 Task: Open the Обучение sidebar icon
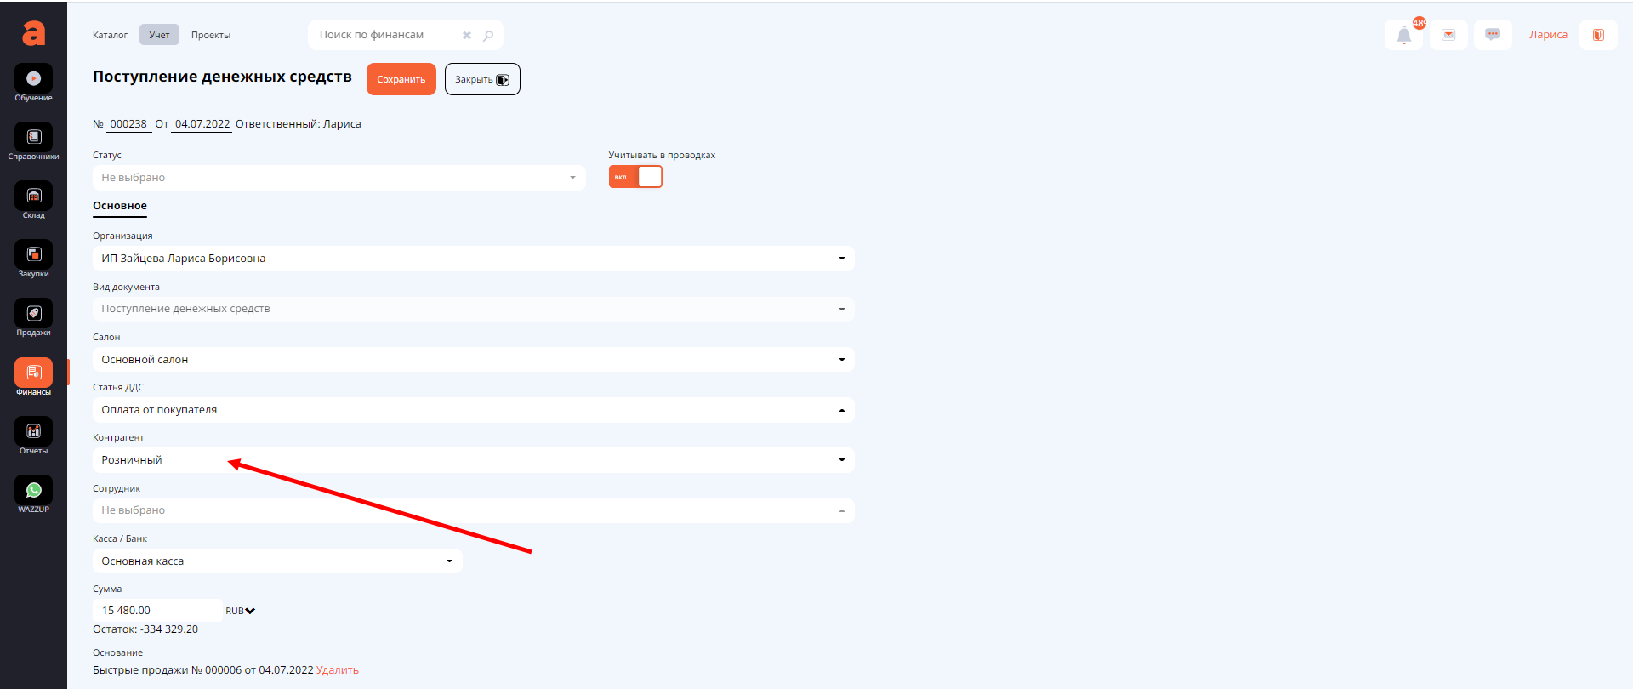33,79
